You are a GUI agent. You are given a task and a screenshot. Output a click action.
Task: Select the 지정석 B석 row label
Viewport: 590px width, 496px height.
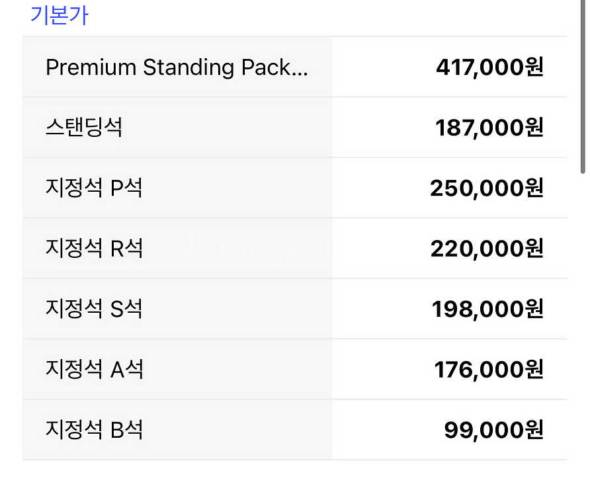pyautogui.click(x=94, y=429)
